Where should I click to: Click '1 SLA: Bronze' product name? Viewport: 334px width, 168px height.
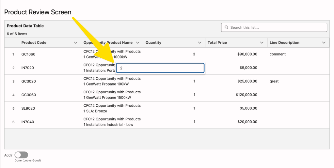pyautogui.click(x=95, y=111)
